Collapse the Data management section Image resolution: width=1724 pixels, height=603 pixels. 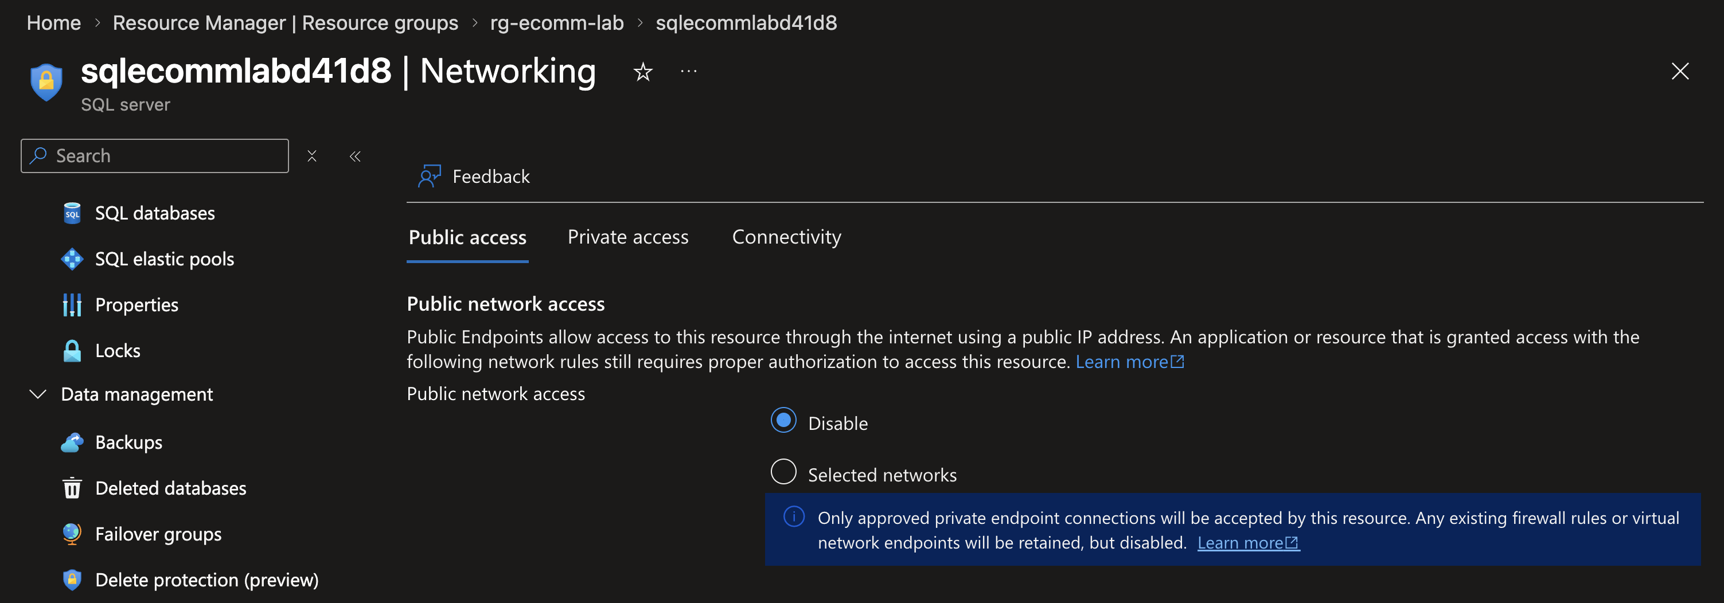click(38, 394)
